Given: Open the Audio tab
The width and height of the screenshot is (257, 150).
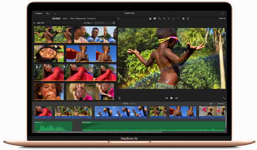Looking at the screenshot, I should 65,19.
